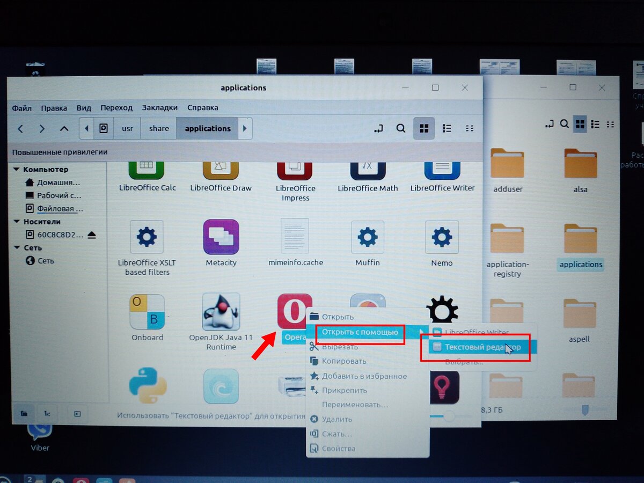Select the Metacity icon
This screenshot has height=483, width=644.
click(221, 237)
